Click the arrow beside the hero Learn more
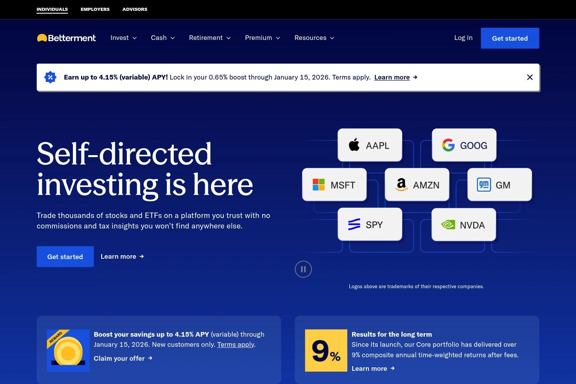 click(142, 256)
